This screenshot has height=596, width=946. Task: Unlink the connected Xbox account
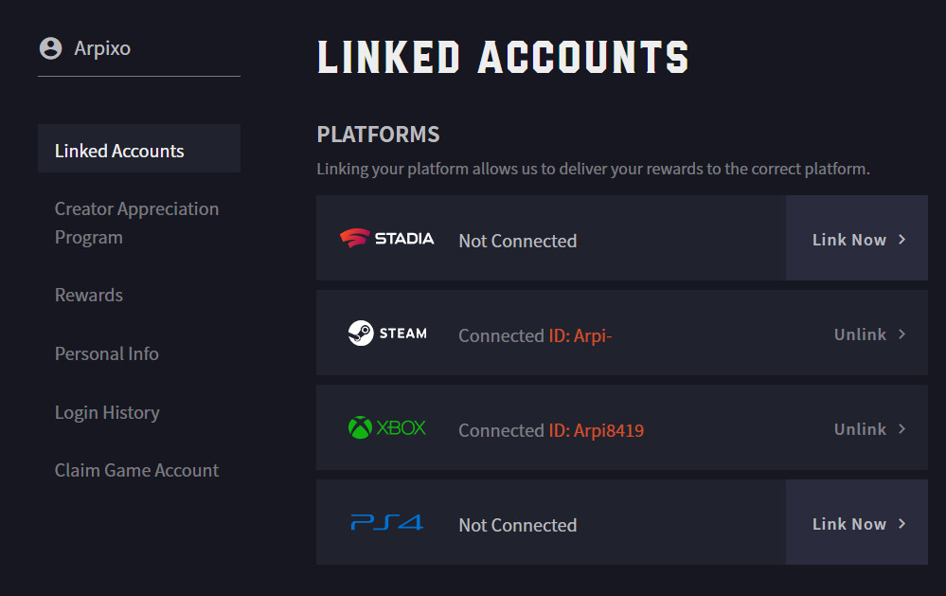860,429
